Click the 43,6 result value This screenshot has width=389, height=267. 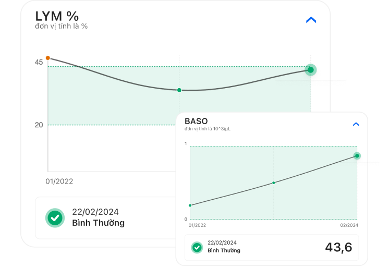coord(338,247)
